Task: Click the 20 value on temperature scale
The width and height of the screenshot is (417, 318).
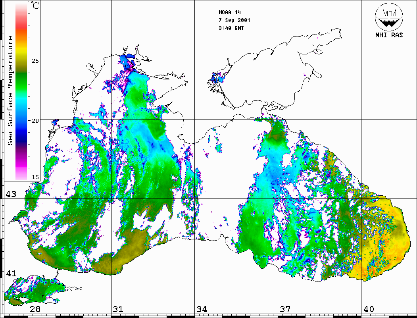Action: 35,121
